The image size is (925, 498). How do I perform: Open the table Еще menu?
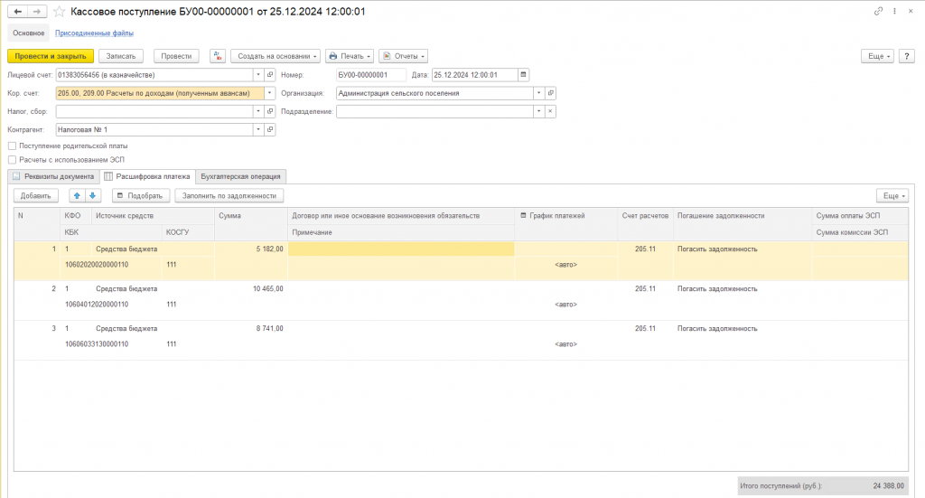[x=892, y=196]
